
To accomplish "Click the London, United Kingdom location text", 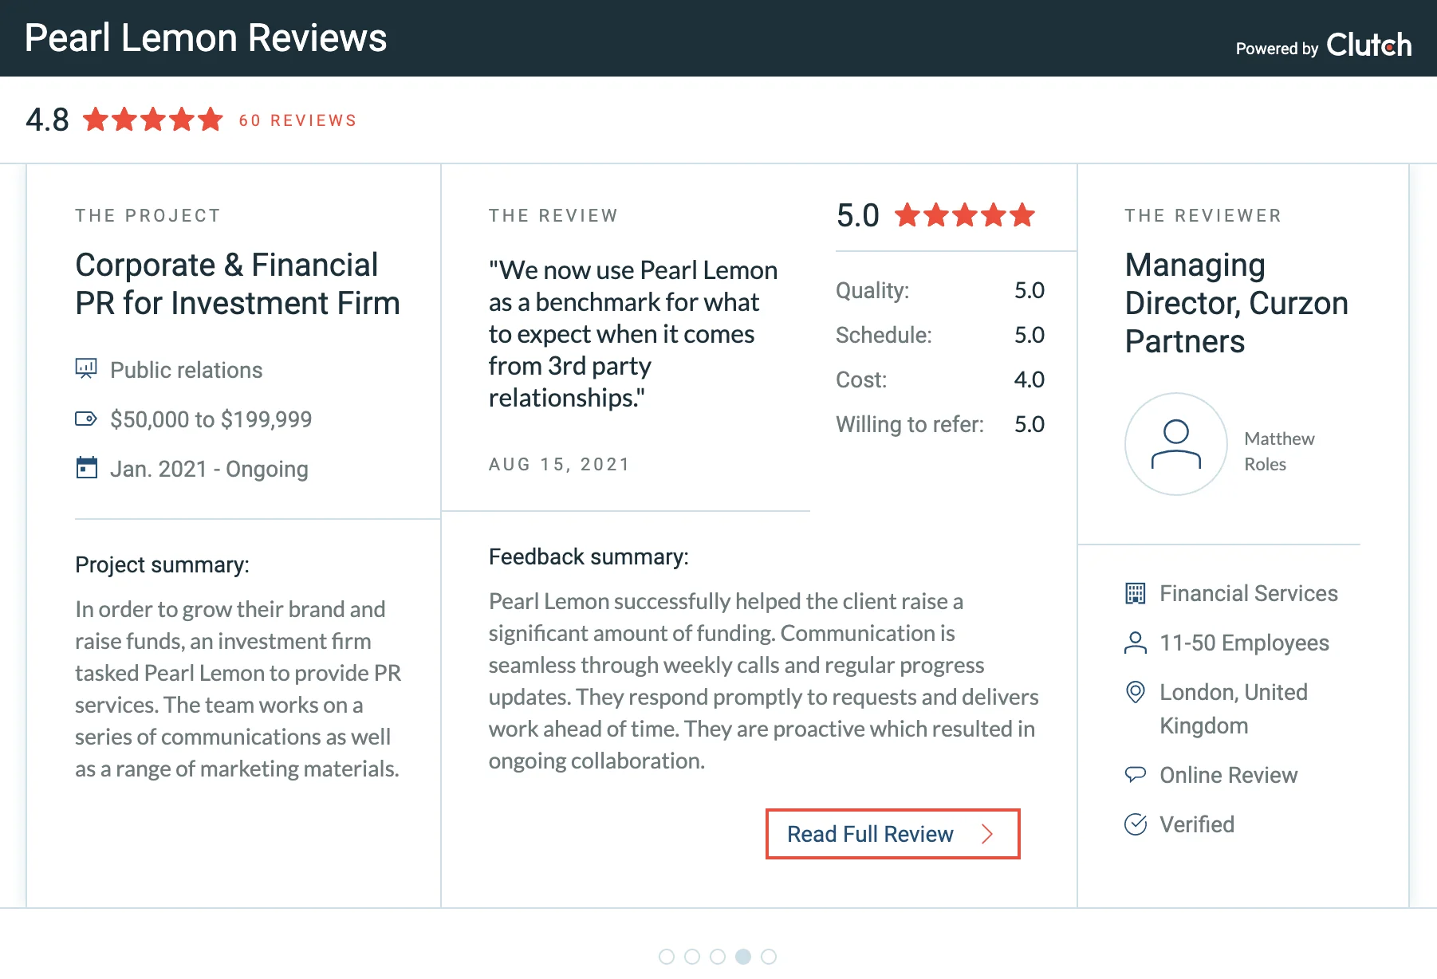I will click(x=1234, y=709).
